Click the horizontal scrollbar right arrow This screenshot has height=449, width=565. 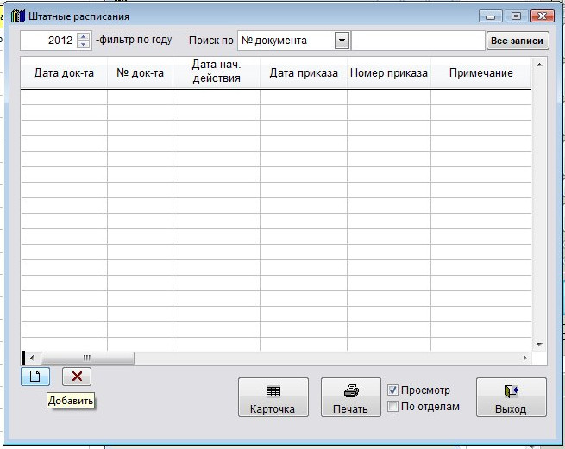pyautogui.click(x=524, y=358)
